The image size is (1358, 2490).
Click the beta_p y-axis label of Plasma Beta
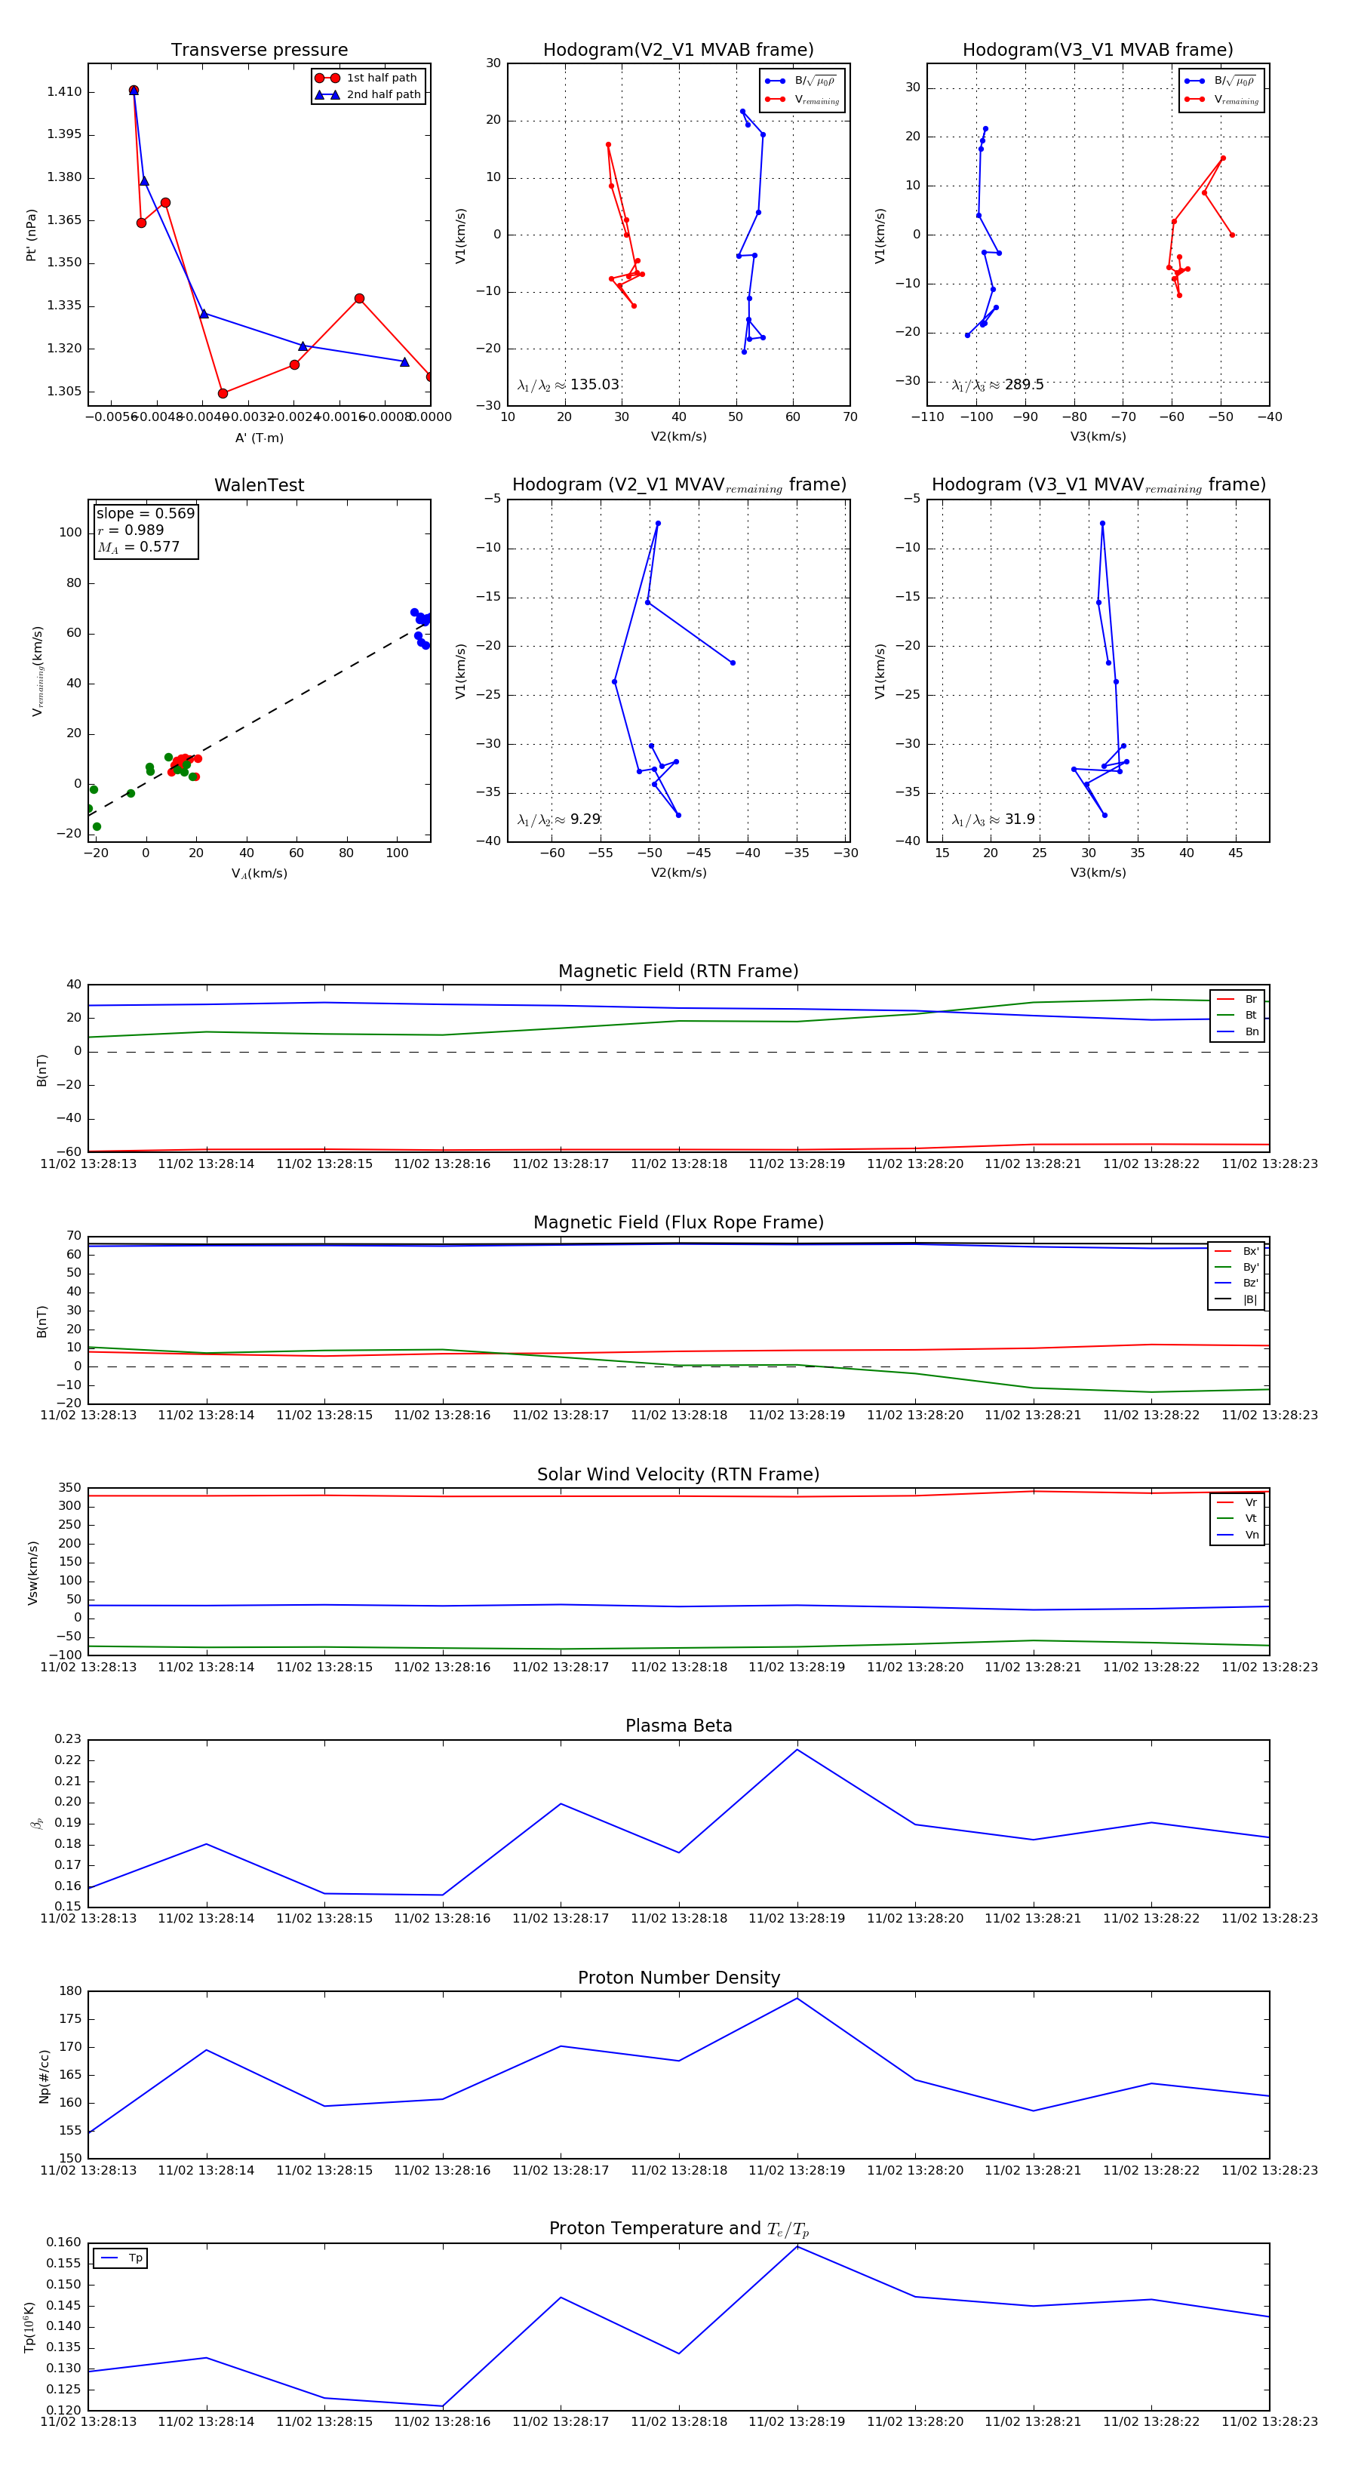pyautogui.click(x=37, y=1823)
